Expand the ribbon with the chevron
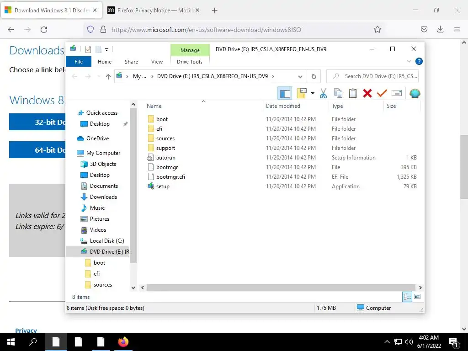The height and width of the screenshot is (351, 468). point(409,62)
